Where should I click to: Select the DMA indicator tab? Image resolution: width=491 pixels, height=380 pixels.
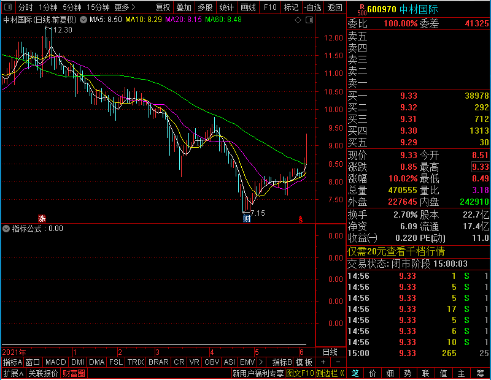(96, 362)
